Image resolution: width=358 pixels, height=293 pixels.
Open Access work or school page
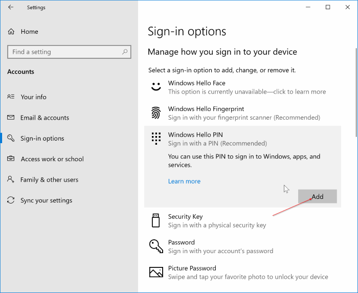click(x=69, y=159)
